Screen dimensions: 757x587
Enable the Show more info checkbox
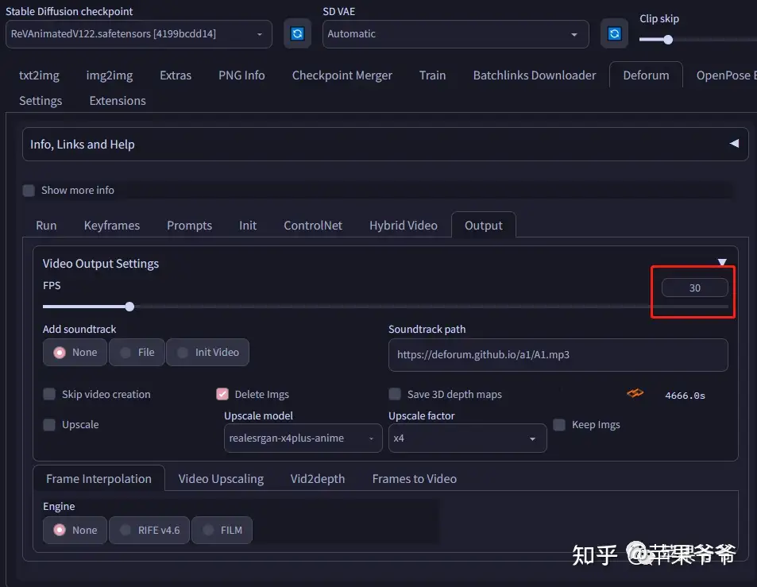pos(29,190)
